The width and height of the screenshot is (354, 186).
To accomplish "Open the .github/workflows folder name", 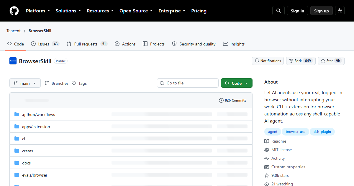I will [x=39, y=115].
